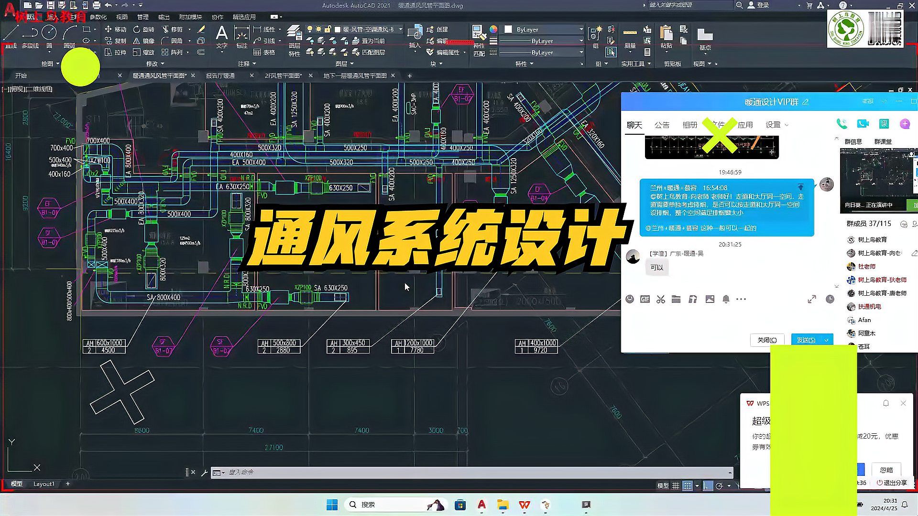Viewport: 918px width, 516px height.
Task: Toggle ortho mode in status bar
Action: tap(707, 485)
